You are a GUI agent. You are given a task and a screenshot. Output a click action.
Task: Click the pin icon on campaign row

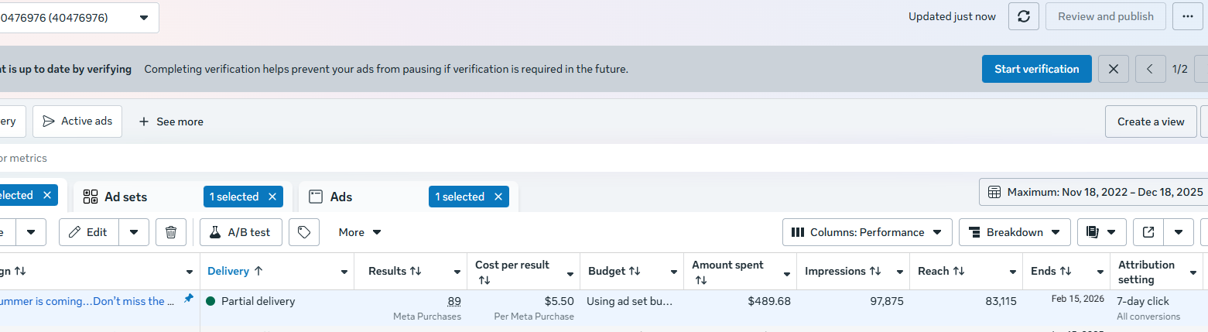pos(188,299)
